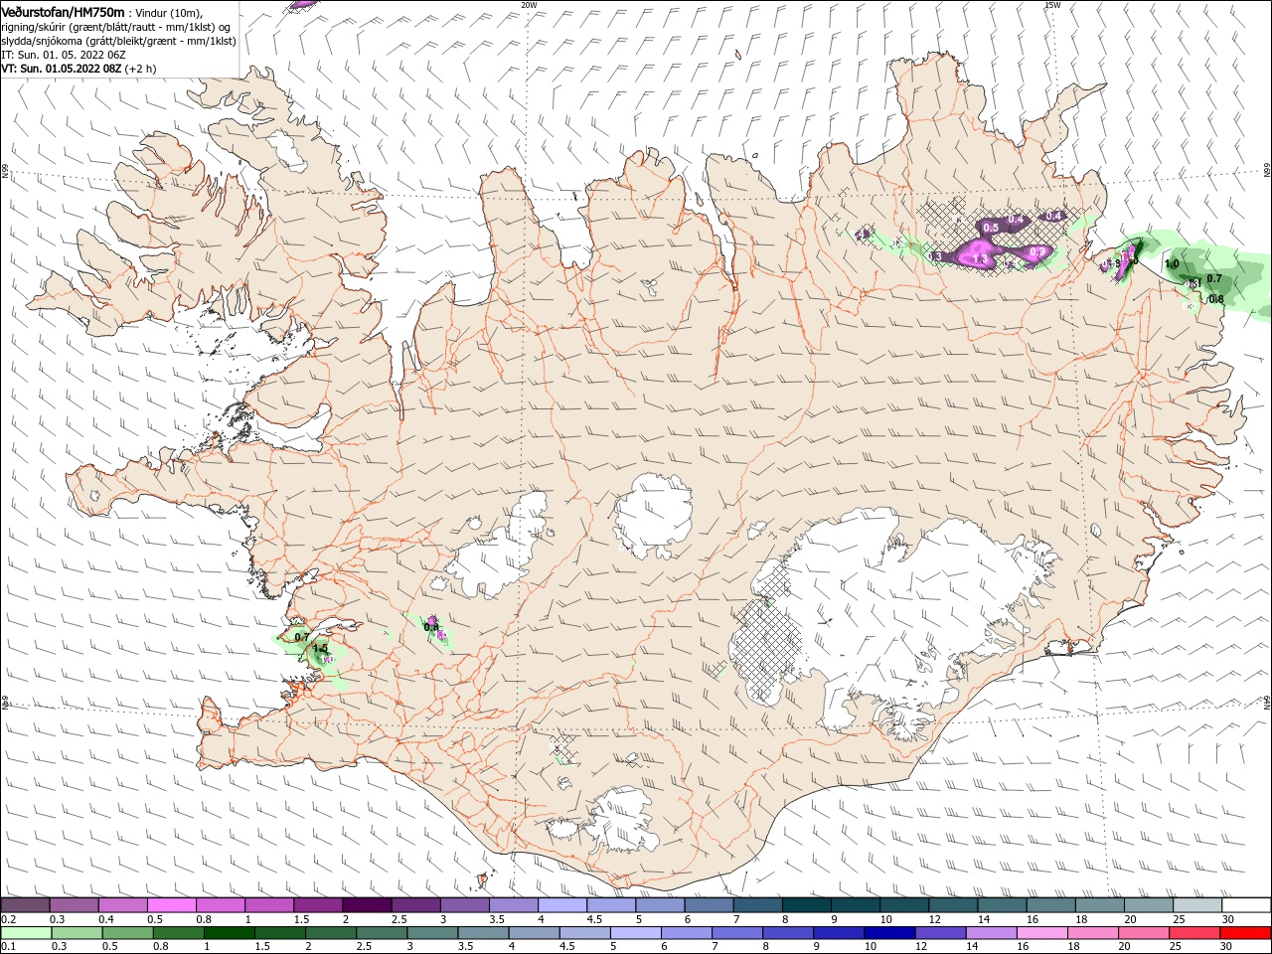This screenshot has width=1272, height=954.
Task: Click the 20W longitude label
Action: point(529,4)
